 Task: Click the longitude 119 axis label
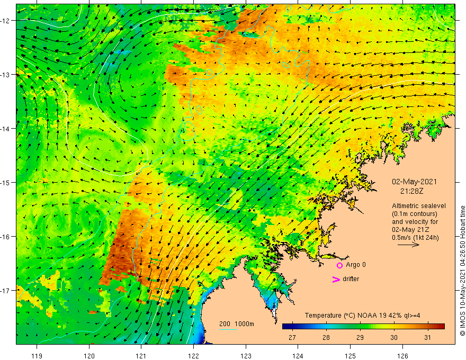(x=37, y=356)
